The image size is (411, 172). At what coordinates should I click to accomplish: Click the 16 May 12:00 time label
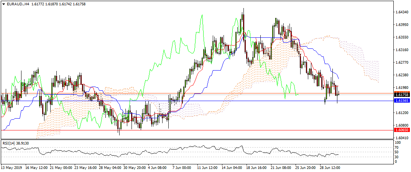coord(37,167)
